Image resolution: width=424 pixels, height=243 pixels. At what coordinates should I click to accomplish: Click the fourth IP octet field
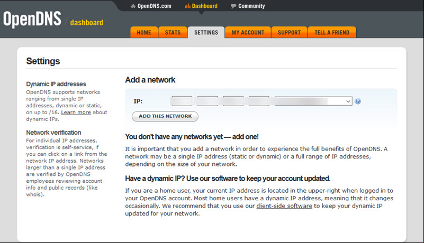pos(259,101)
